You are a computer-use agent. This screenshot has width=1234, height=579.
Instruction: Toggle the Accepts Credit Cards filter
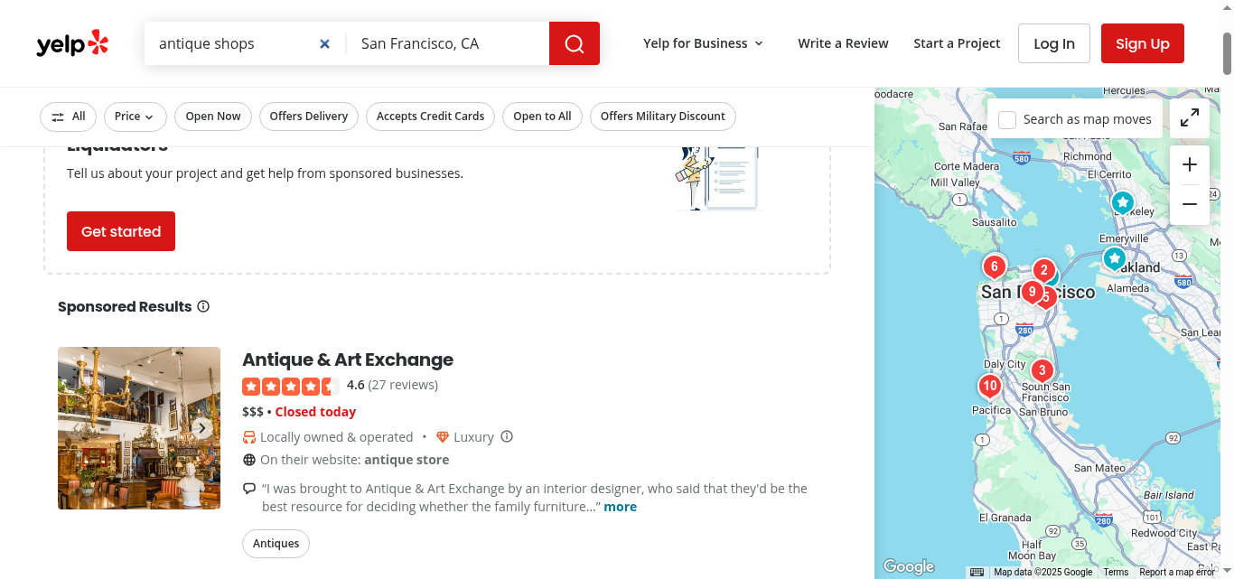pos(431,117)
